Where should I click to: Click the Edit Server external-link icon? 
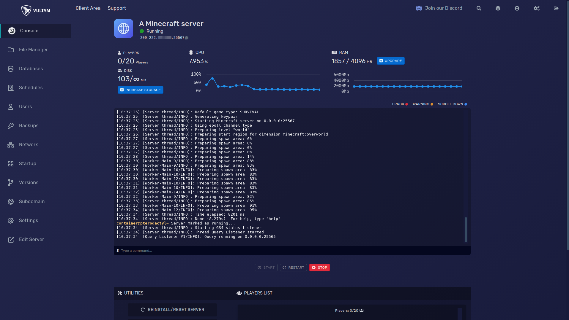[11, 240]
